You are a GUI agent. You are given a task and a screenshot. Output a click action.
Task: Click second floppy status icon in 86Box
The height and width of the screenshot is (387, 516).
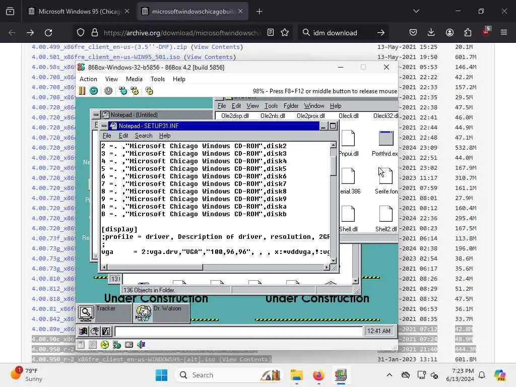coord(93,345)
